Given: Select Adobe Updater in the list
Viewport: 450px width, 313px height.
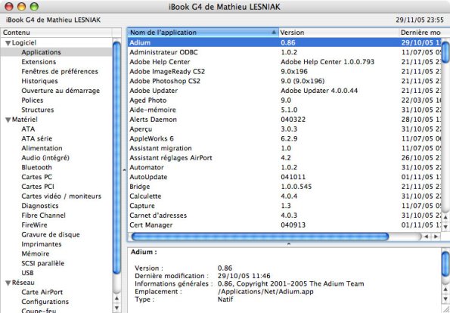Looking at the screenshot, I should tap(284, 91).
